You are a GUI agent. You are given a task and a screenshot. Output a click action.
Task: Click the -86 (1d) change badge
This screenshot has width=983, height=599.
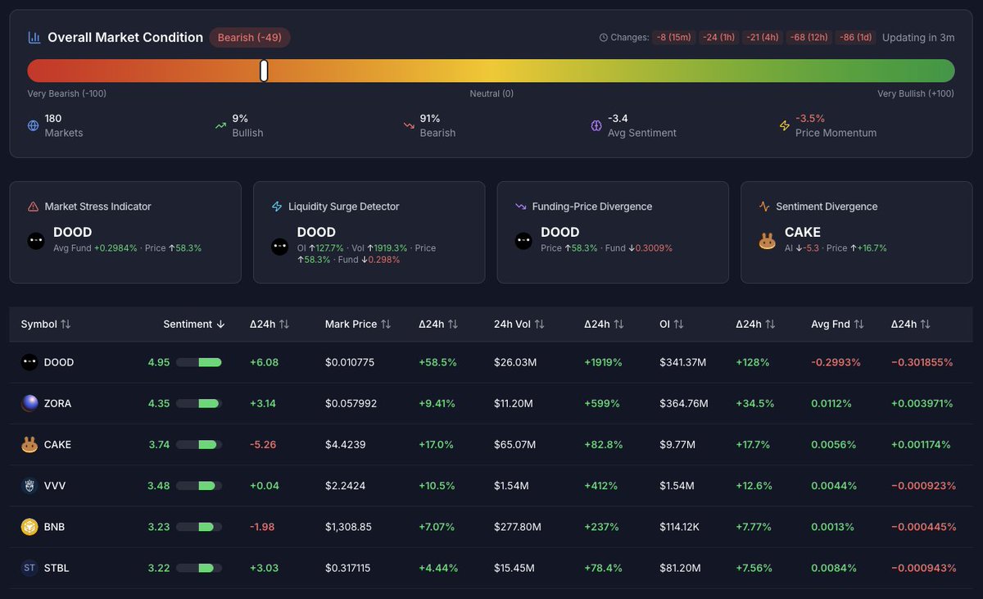point(855,38)
